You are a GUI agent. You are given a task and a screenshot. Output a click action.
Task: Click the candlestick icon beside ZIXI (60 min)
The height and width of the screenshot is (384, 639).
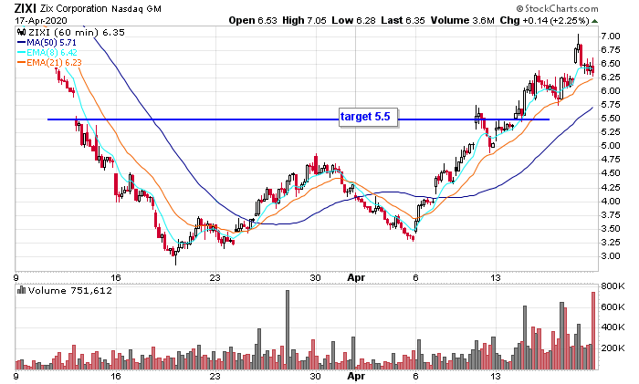point(21,32)
